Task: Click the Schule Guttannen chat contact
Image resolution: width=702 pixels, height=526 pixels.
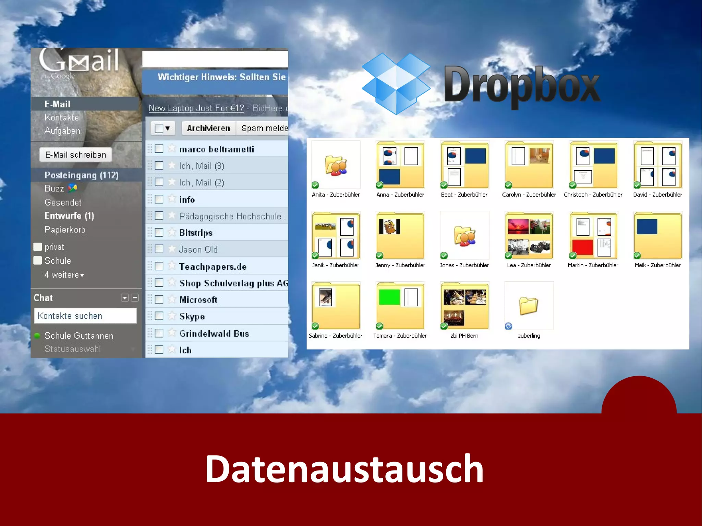Action: pos(79,335)
